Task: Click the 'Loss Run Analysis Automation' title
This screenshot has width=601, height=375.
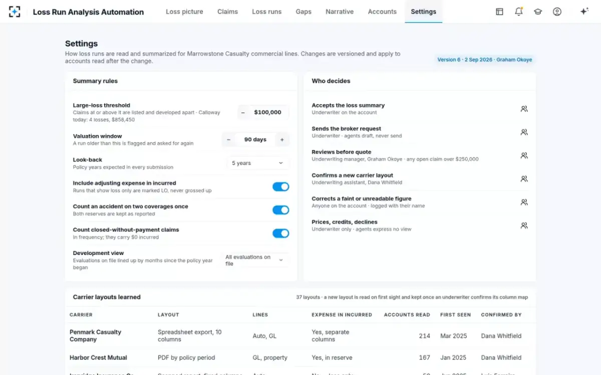Action: [88, 12]
